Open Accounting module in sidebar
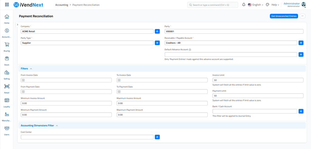This screenshot has width=311, height=149. coord(7,33)
